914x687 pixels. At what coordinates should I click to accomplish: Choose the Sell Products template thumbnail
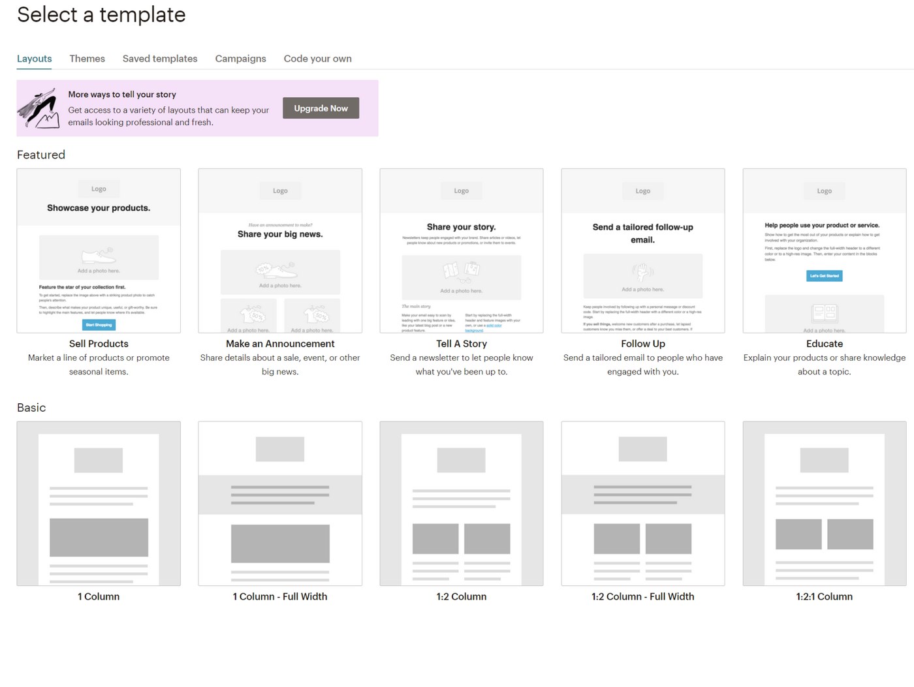tap(99, 251)
